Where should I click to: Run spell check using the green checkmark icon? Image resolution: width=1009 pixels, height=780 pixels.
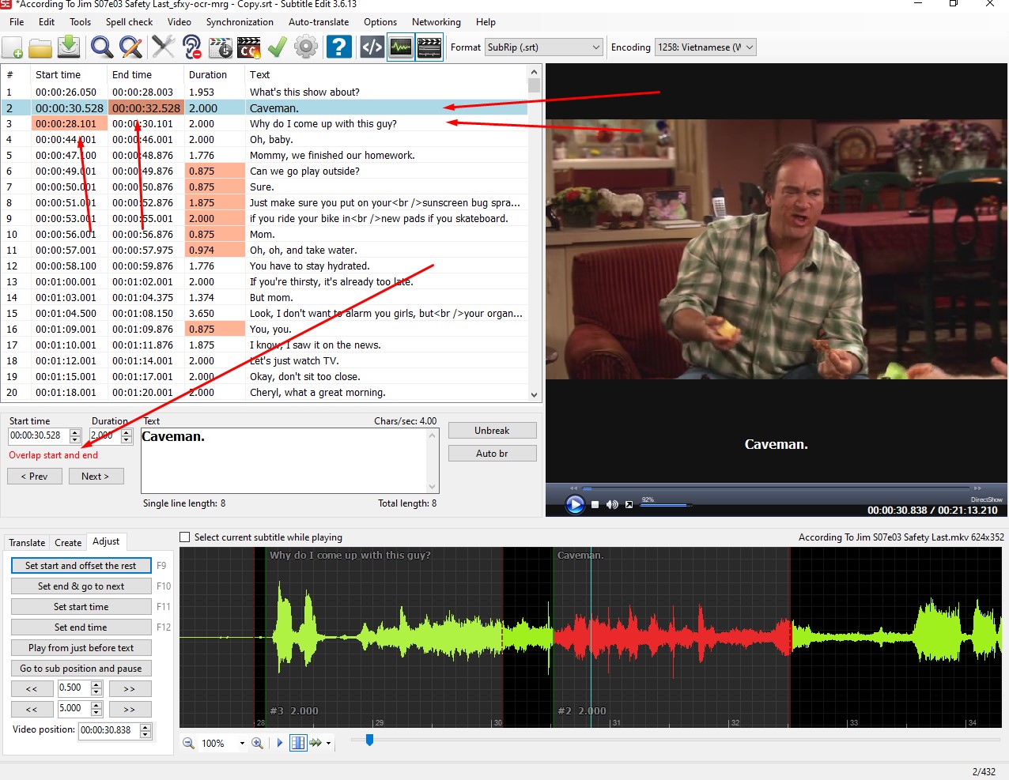point(277,47)
